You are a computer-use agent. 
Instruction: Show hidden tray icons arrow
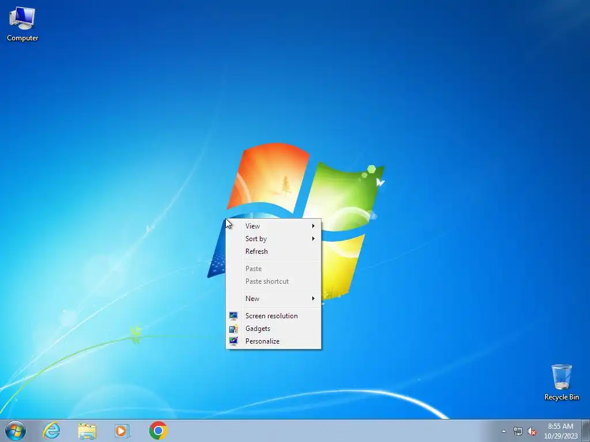(504, 431)
